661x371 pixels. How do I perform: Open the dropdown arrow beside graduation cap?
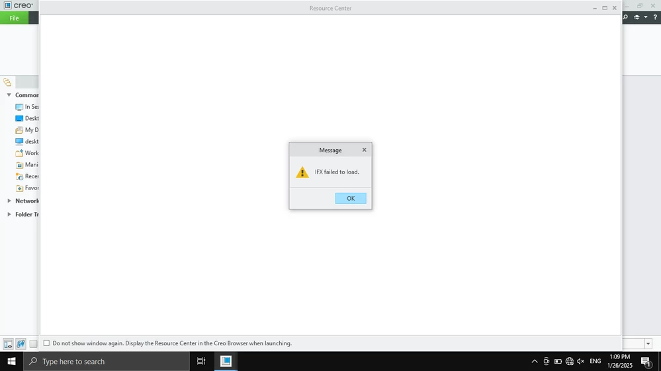point(645,17)
